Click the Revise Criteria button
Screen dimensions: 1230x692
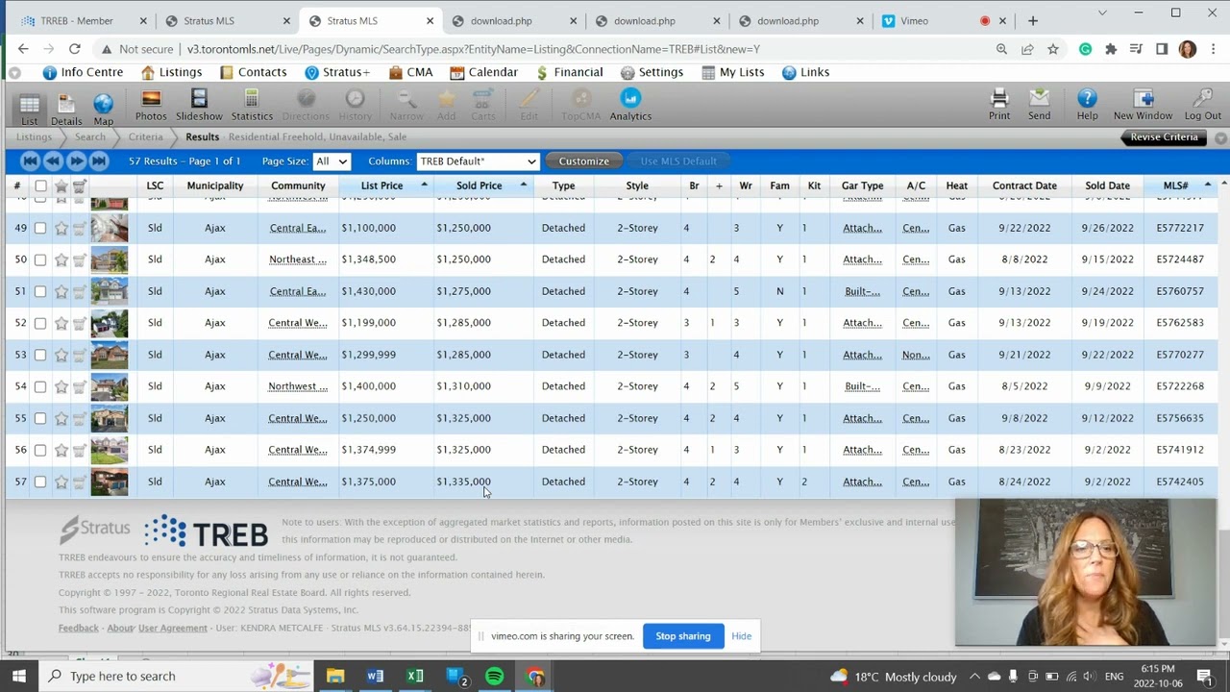coord(1164,137)
